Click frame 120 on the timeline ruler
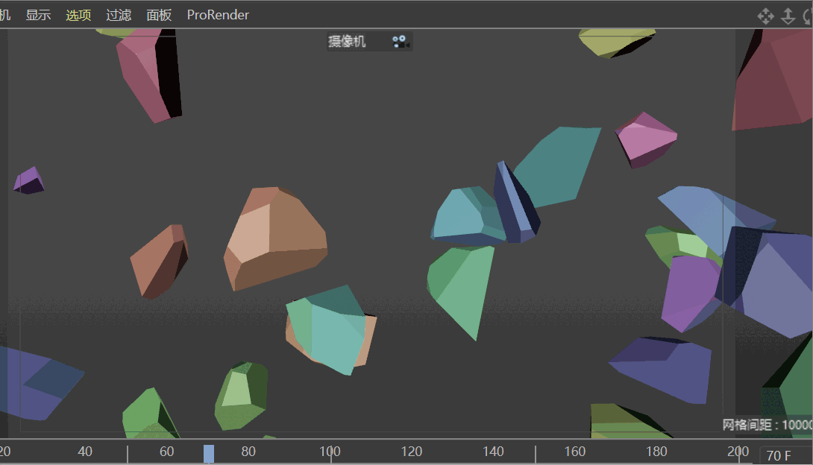This screenshot has width=813, height=465. pyautogui.click(x=412, y=452)
